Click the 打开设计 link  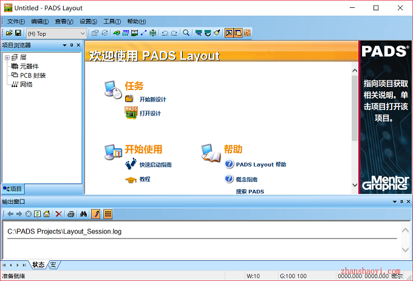150,114
